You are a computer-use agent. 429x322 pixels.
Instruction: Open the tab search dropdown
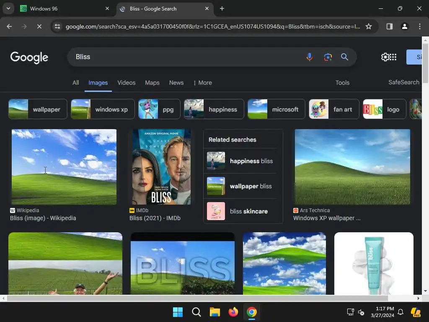click(8, 8)
